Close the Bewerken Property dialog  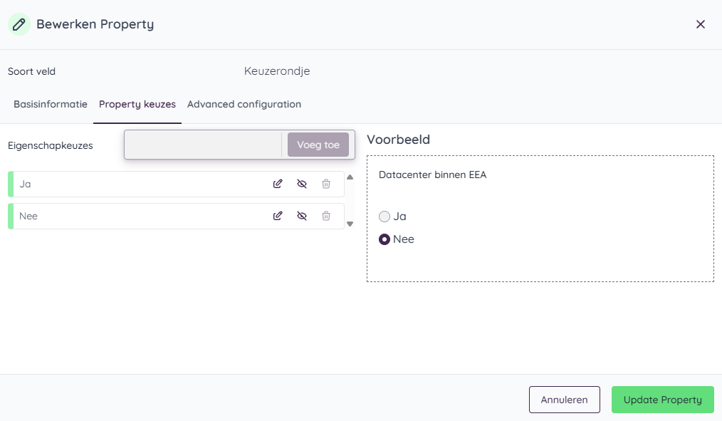pyautogui.click(x=700, y=24)
